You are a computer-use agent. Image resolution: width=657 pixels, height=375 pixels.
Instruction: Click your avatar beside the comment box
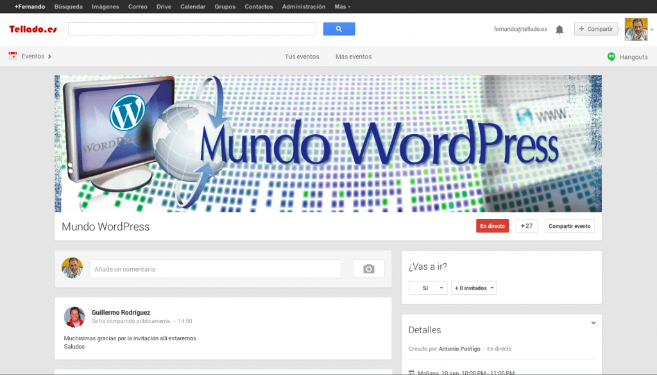[x=72, y=268]
